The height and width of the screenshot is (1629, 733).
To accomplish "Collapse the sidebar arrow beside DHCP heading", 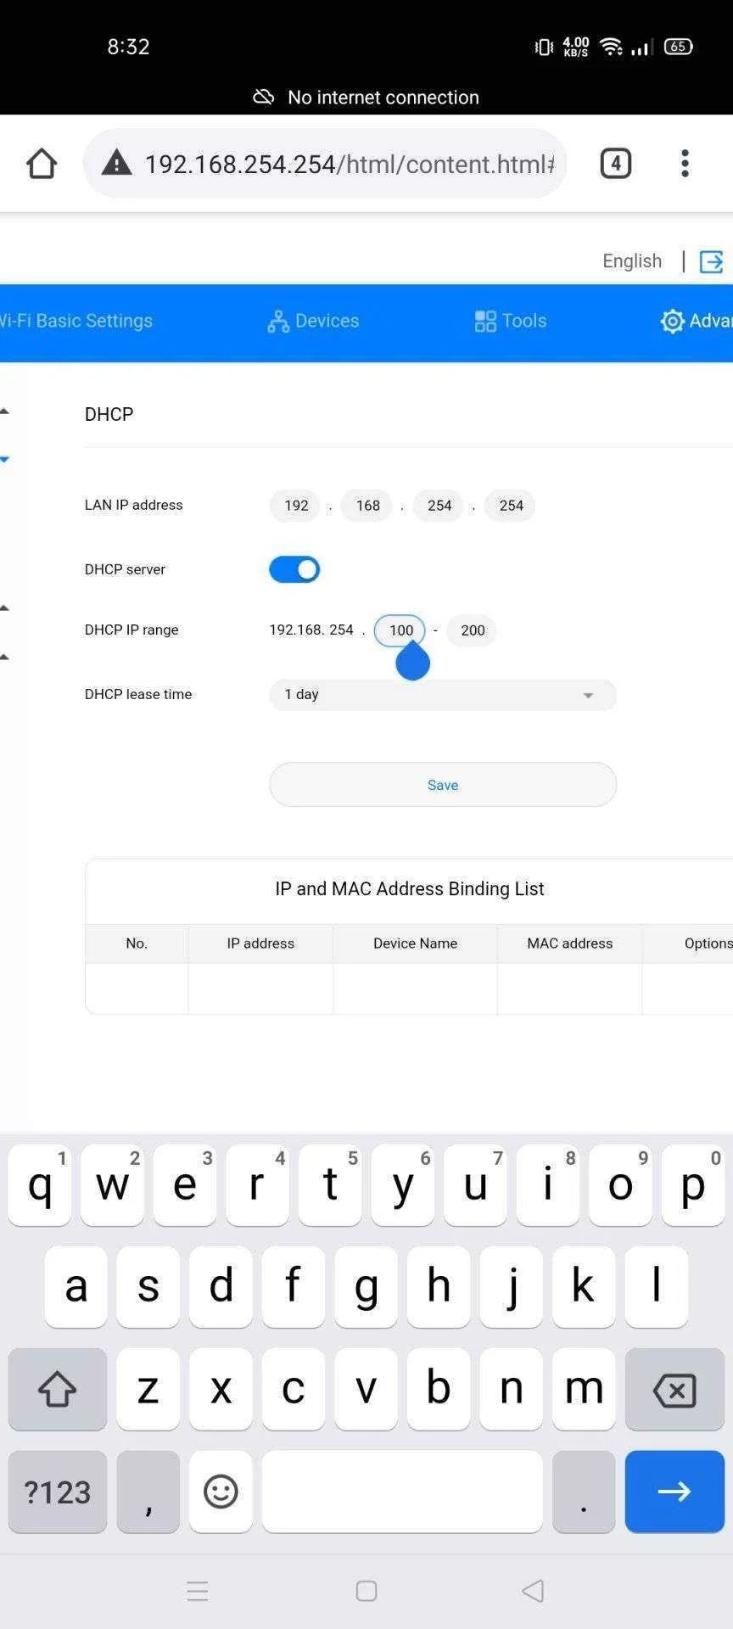I will (x=4, y=411).
